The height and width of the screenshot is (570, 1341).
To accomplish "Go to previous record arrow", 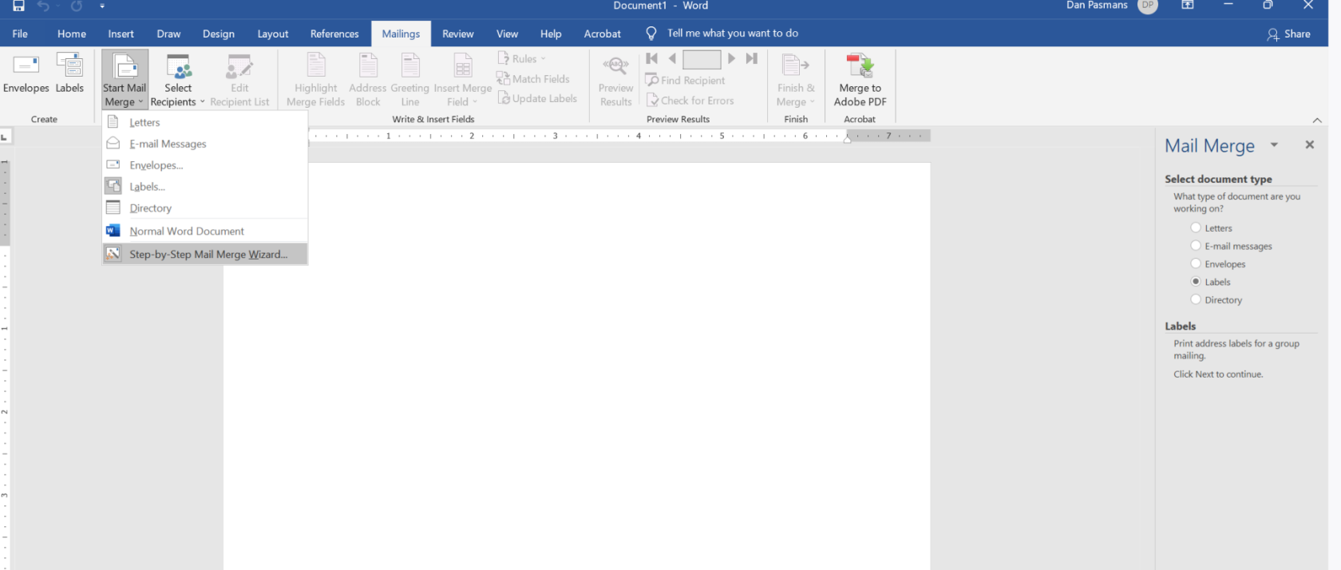I will (672, 58).
